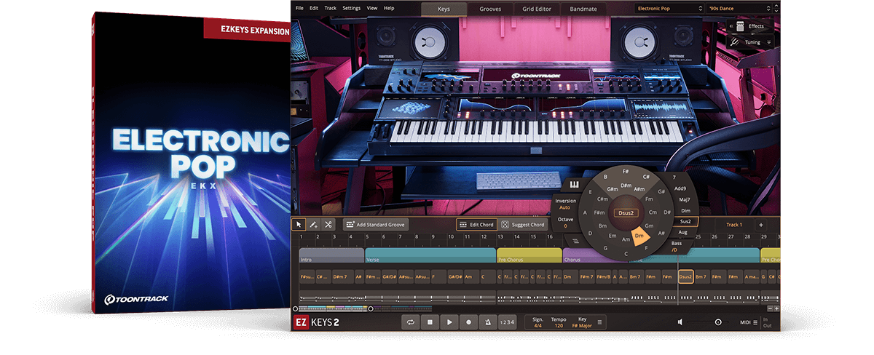This screenshot has width=874, height=355.
Task: Click the Suggest Chord button
Action: 523,225
